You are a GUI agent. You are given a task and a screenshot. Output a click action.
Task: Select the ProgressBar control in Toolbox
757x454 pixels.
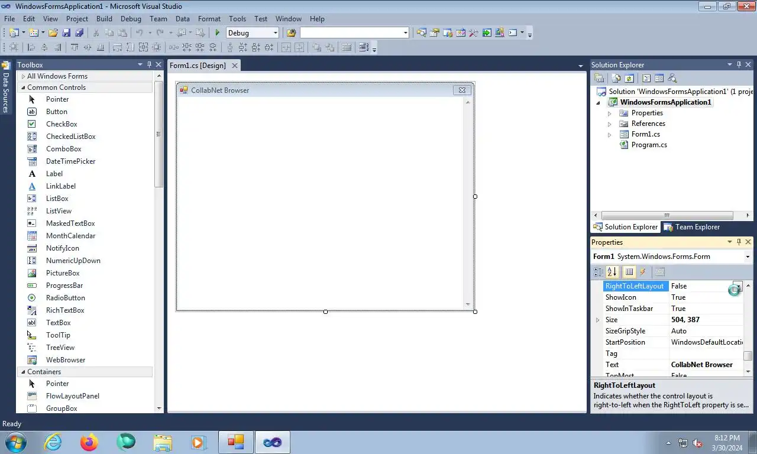tap(64, 286)
